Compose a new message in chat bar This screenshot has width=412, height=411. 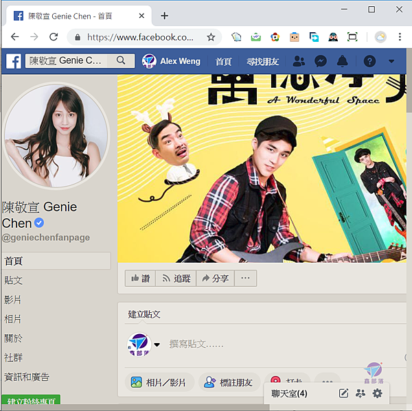point(343,393)
